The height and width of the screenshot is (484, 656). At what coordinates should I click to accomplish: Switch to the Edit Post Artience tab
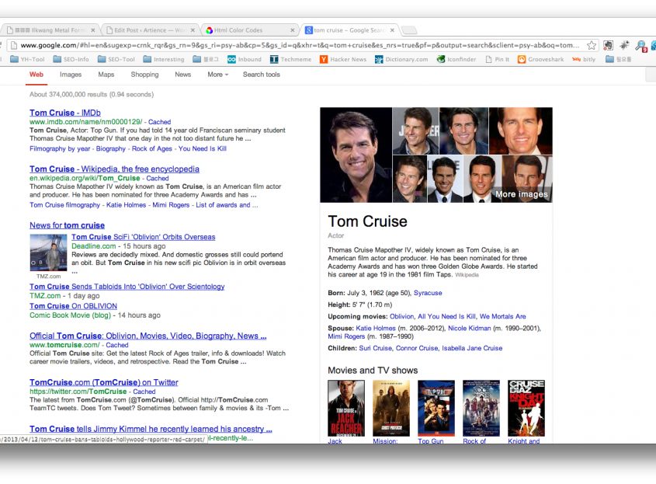[150, 30]
